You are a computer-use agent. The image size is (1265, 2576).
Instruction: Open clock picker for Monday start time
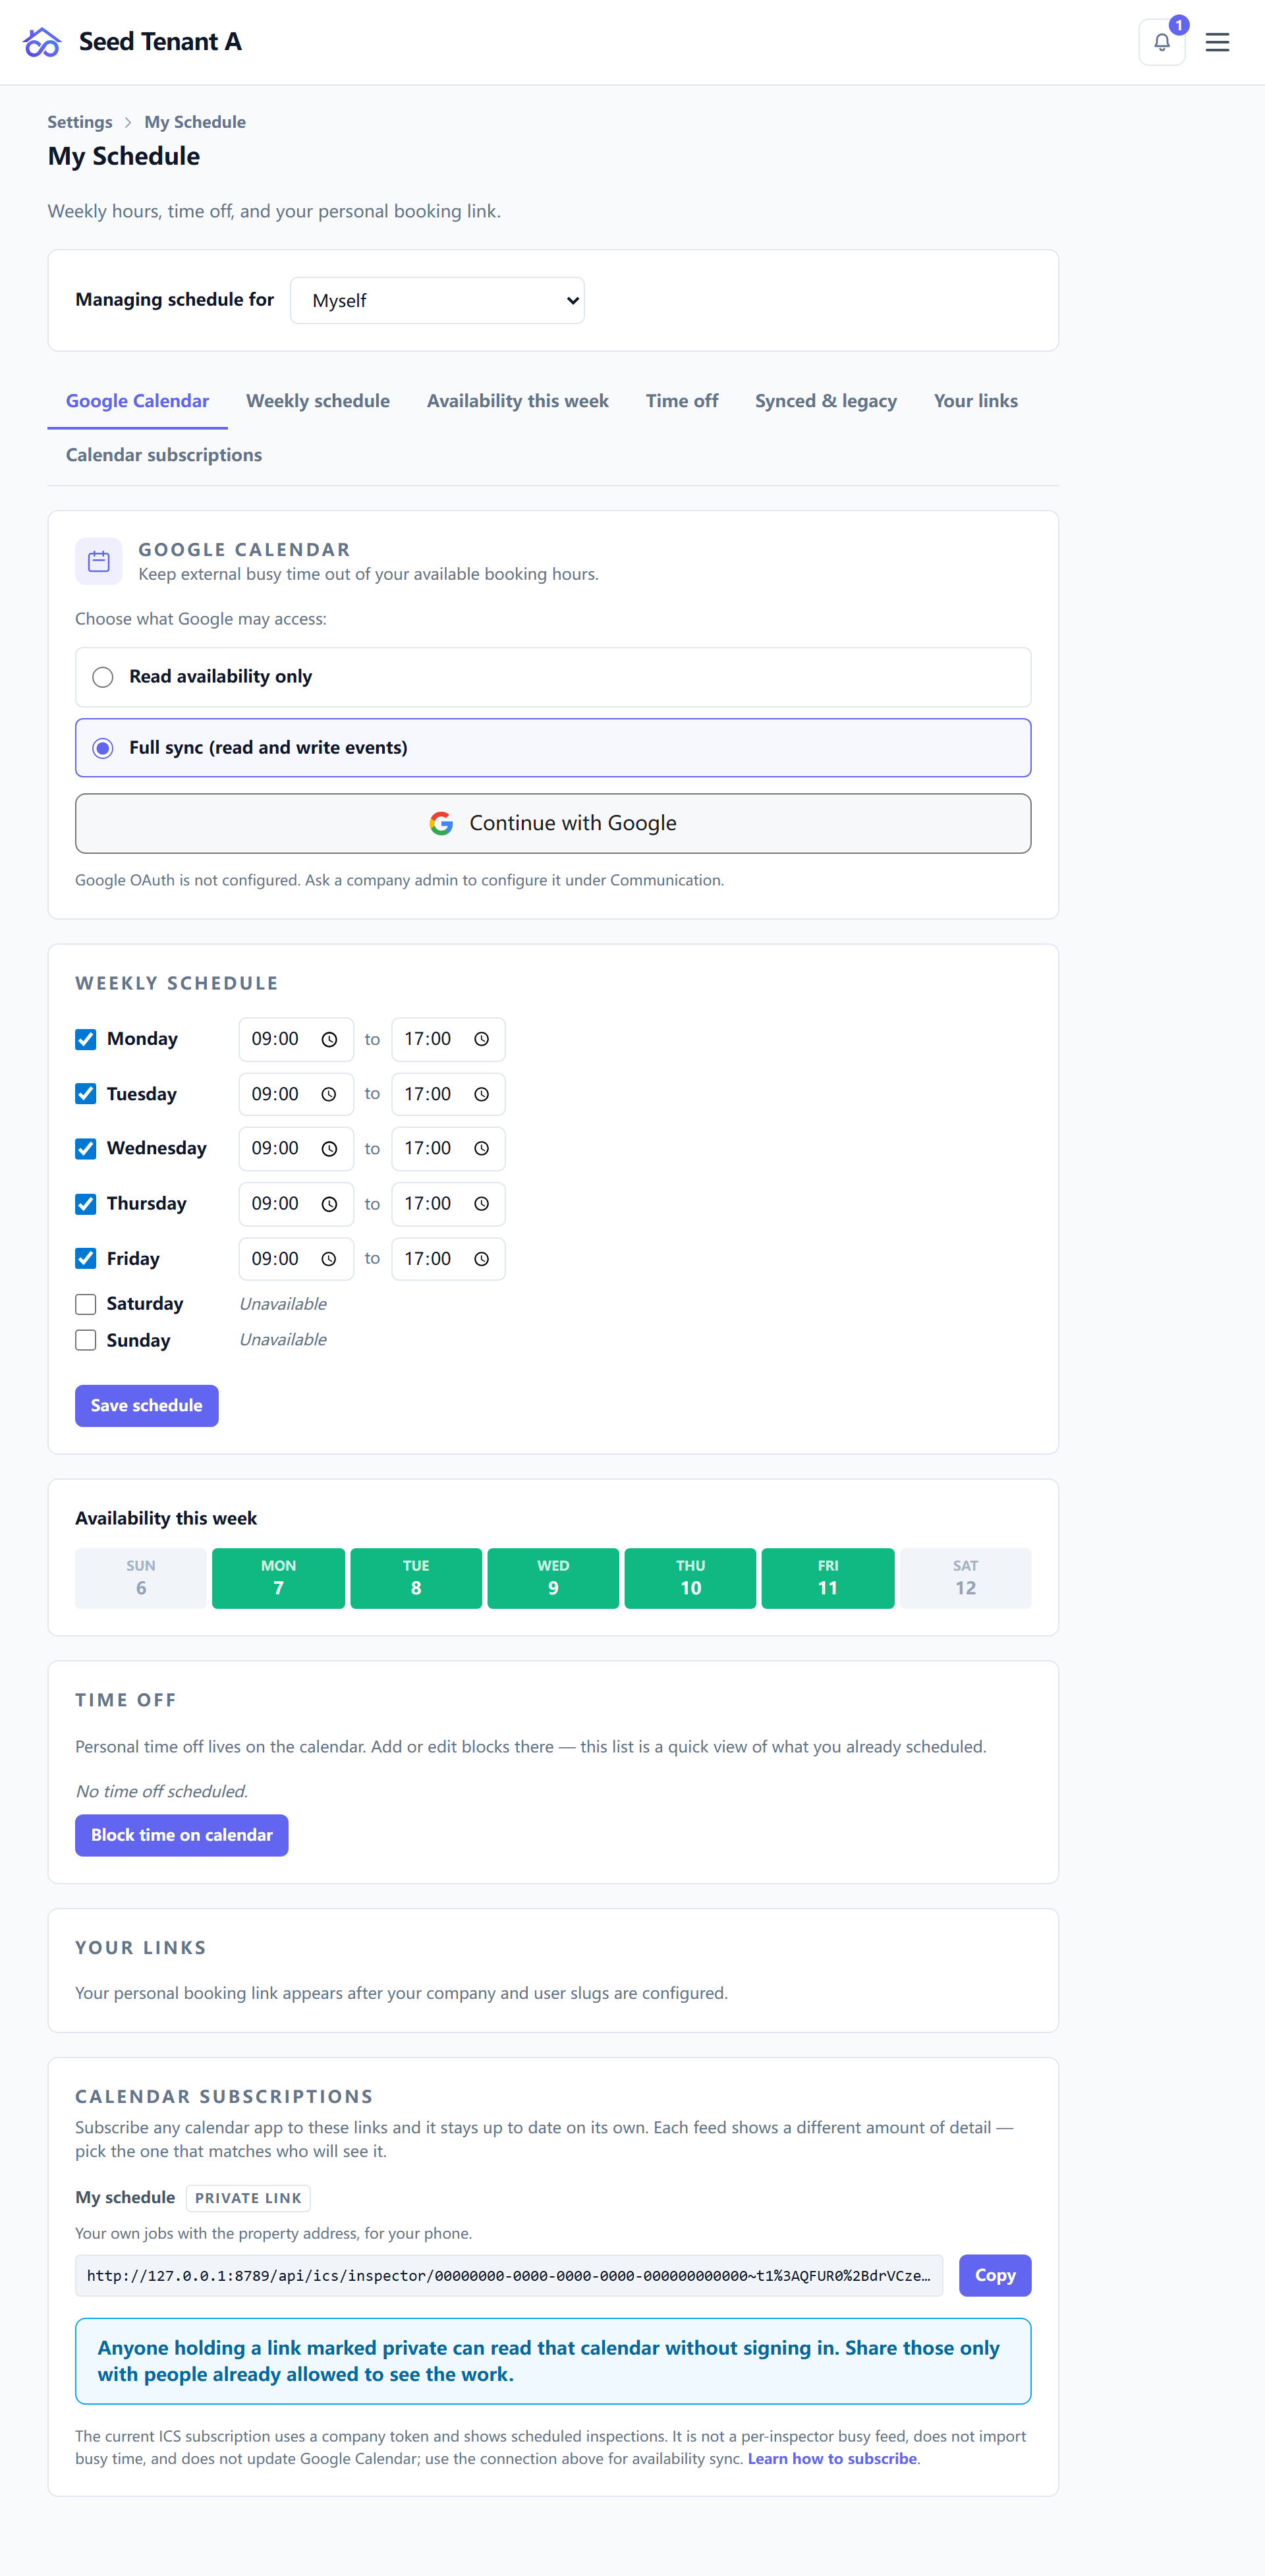tap(329, 1040)
